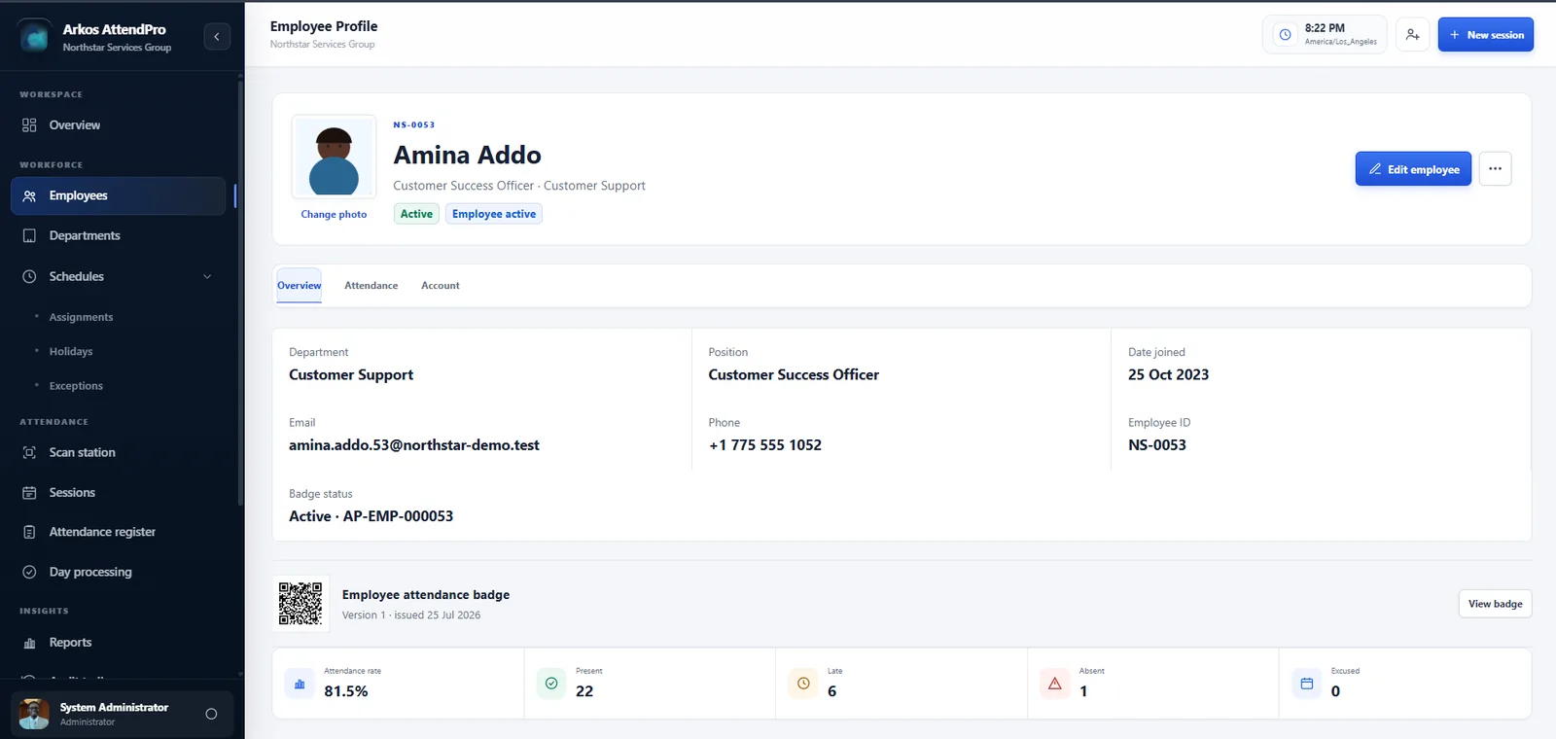This screenshot has width=1556, height=739.
Task: Expand the Schedules submenu chevron
Action: click(x=207, y=277)
